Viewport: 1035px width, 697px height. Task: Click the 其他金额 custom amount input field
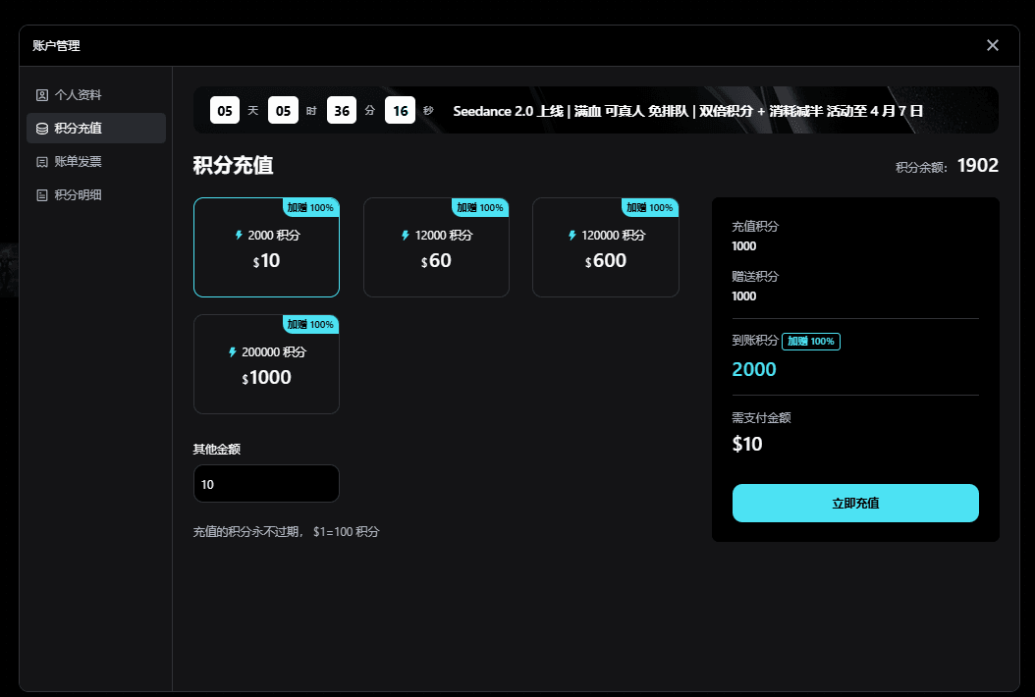[x=266, y=483]
